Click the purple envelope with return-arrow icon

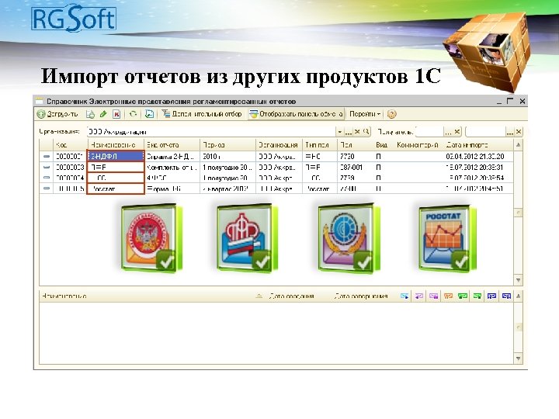coord(419,296)
